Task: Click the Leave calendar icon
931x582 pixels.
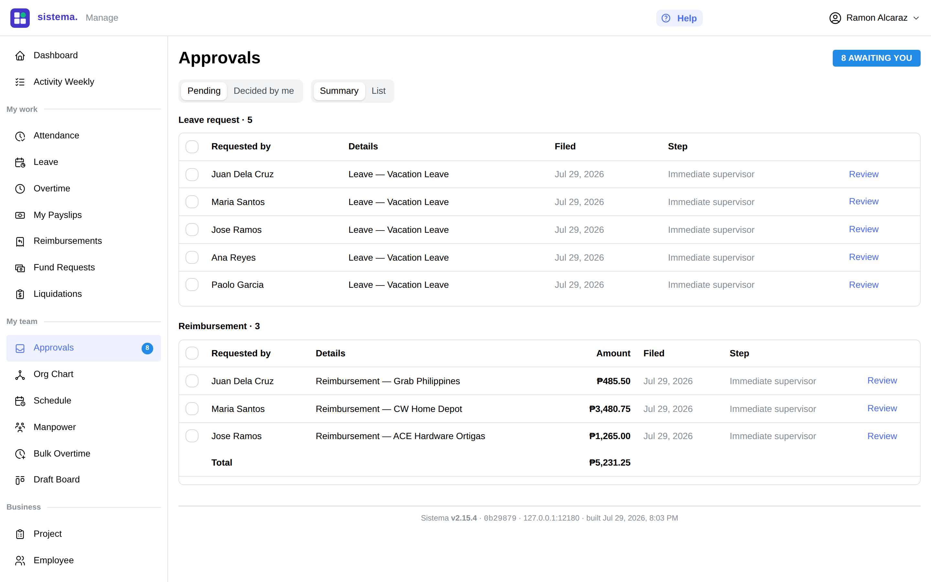Action: (x=20, y=162)
